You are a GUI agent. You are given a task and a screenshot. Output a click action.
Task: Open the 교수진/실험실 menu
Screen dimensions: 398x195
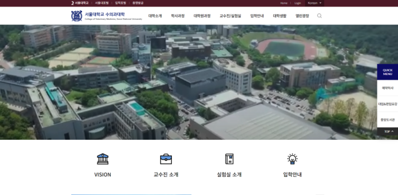click(230, 16)
